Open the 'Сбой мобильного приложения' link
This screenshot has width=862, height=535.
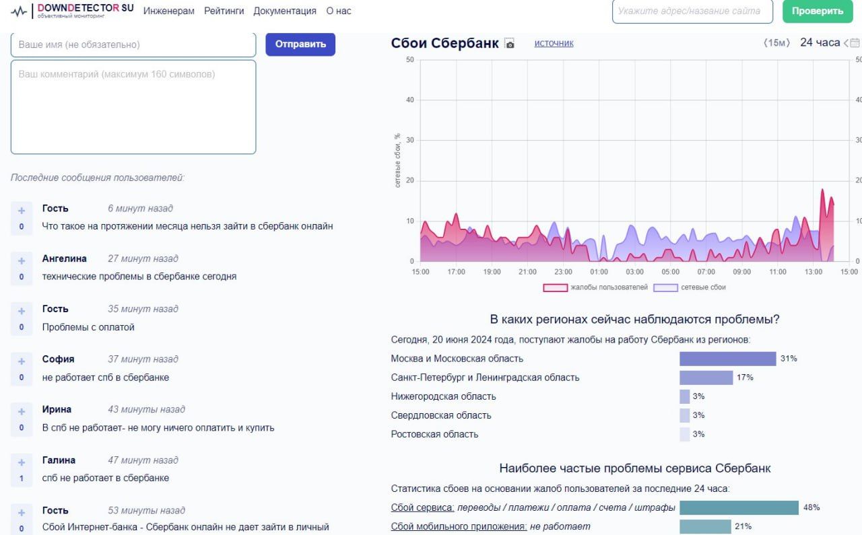click(x=459, y=526)
